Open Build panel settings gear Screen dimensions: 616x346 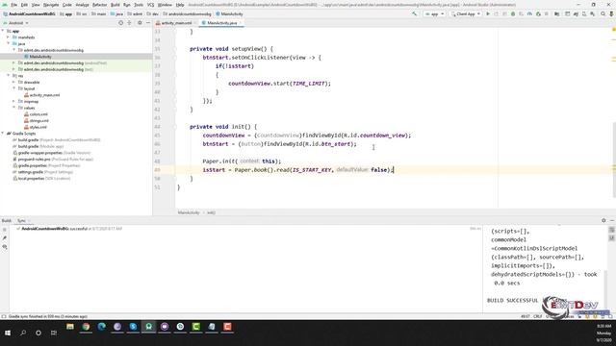[x=603, y=220]
